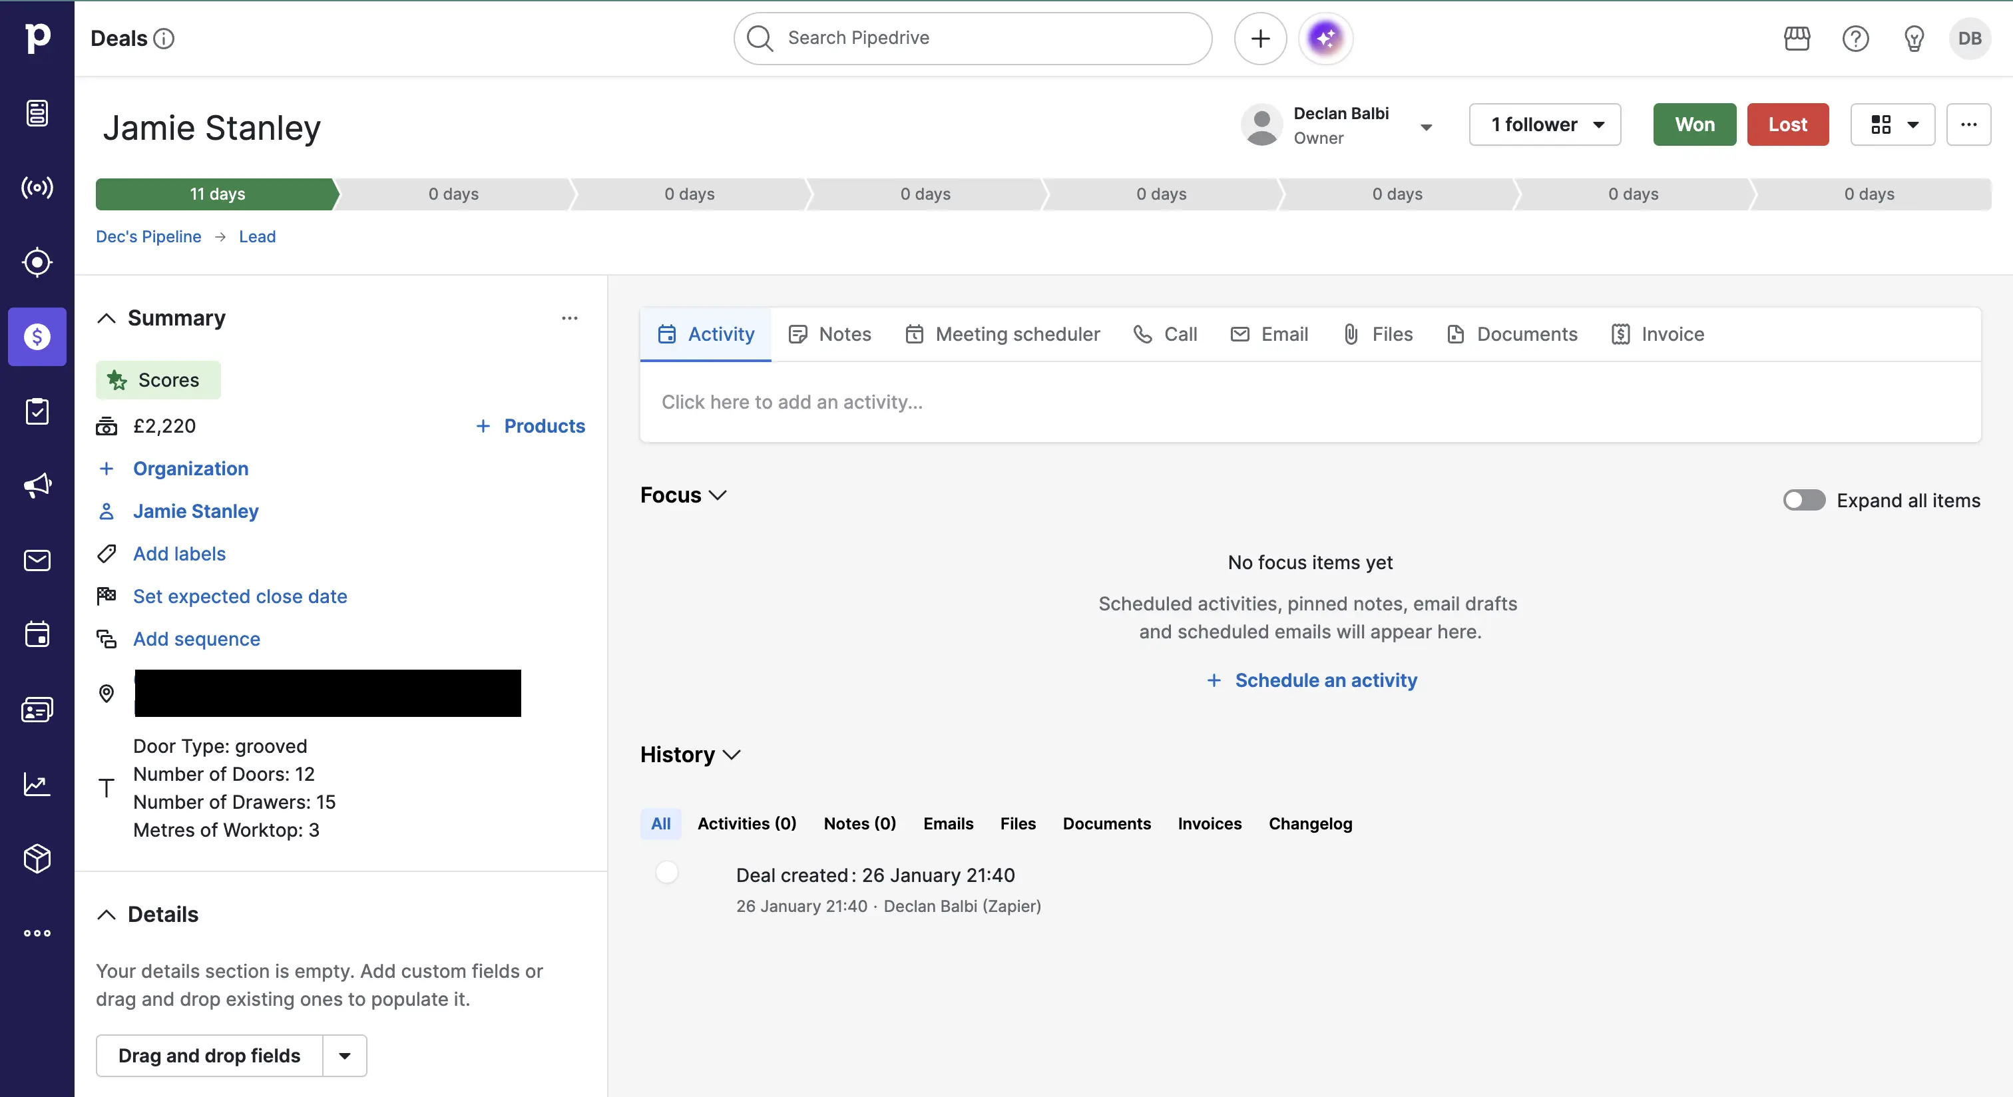The height and width of the screenshot is (1097, 2013).
Task: Open the Mail section from the sidebar
Action: coord(37,560)
